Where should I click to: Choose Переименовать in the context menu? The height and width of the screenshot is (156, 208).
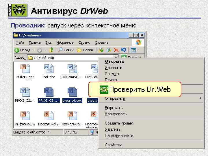(151, 135)
